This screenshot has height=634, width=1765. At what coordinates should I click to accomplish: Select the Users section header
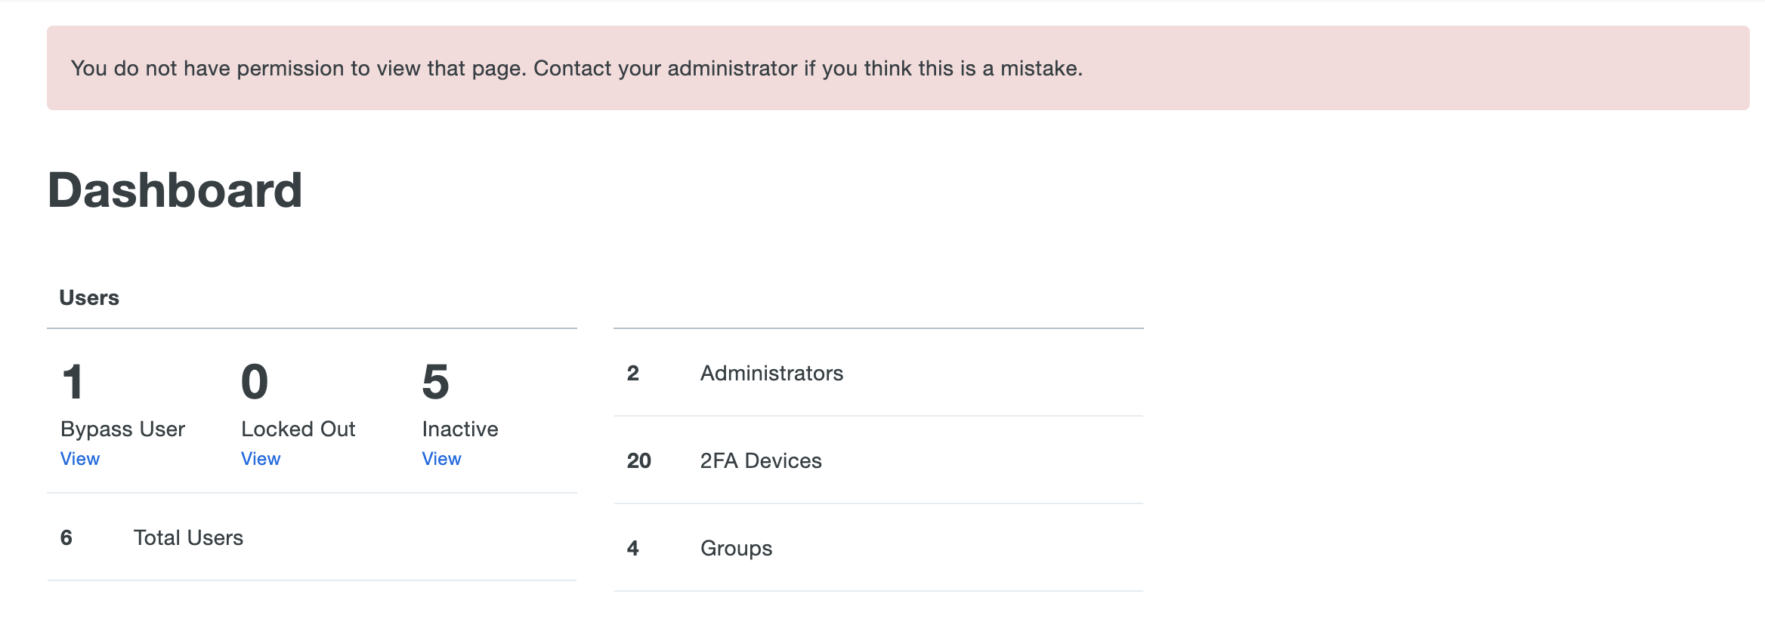pos(88,297)
